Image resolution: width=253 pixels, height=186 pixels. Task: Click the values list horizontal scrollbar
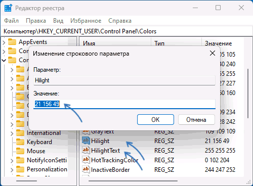[133, 181]
